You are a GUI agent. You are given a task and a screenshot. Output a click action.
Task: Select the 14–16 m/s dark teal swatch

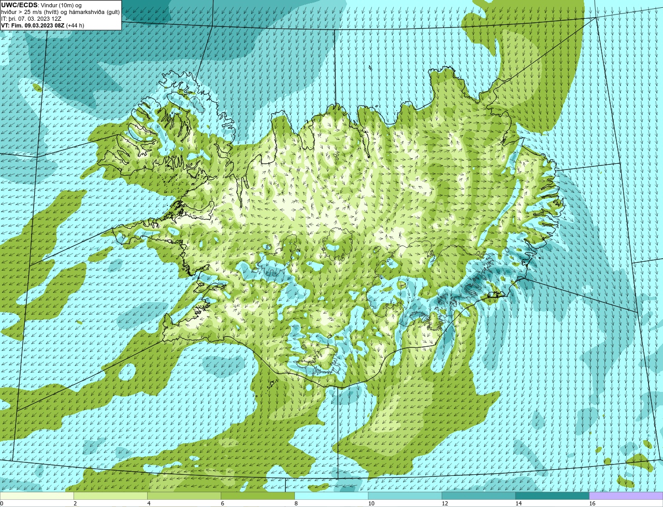pyautogui.click(x=553, y=496)
